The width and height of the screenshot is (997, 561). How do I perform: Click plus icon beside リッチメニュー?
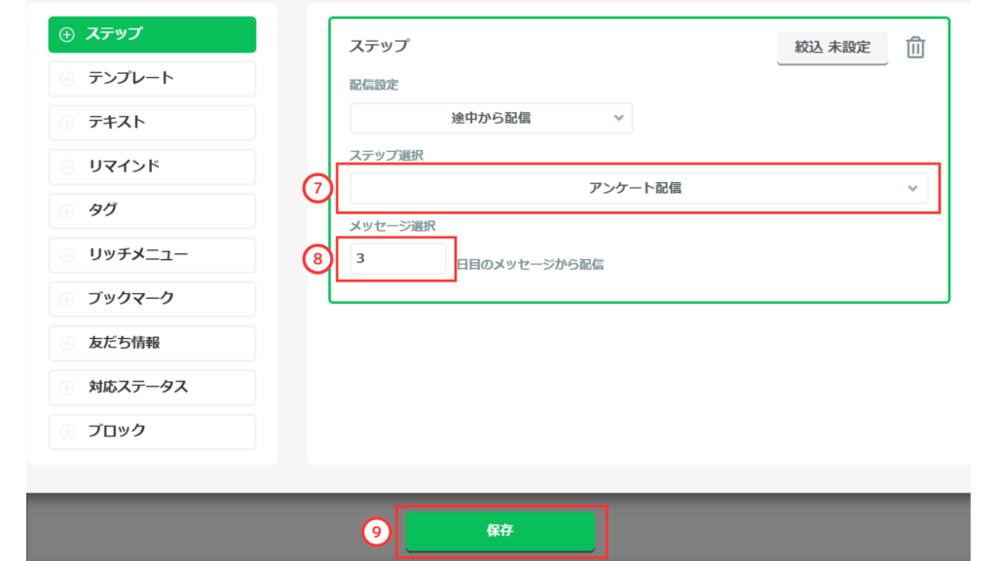[67, 255]
